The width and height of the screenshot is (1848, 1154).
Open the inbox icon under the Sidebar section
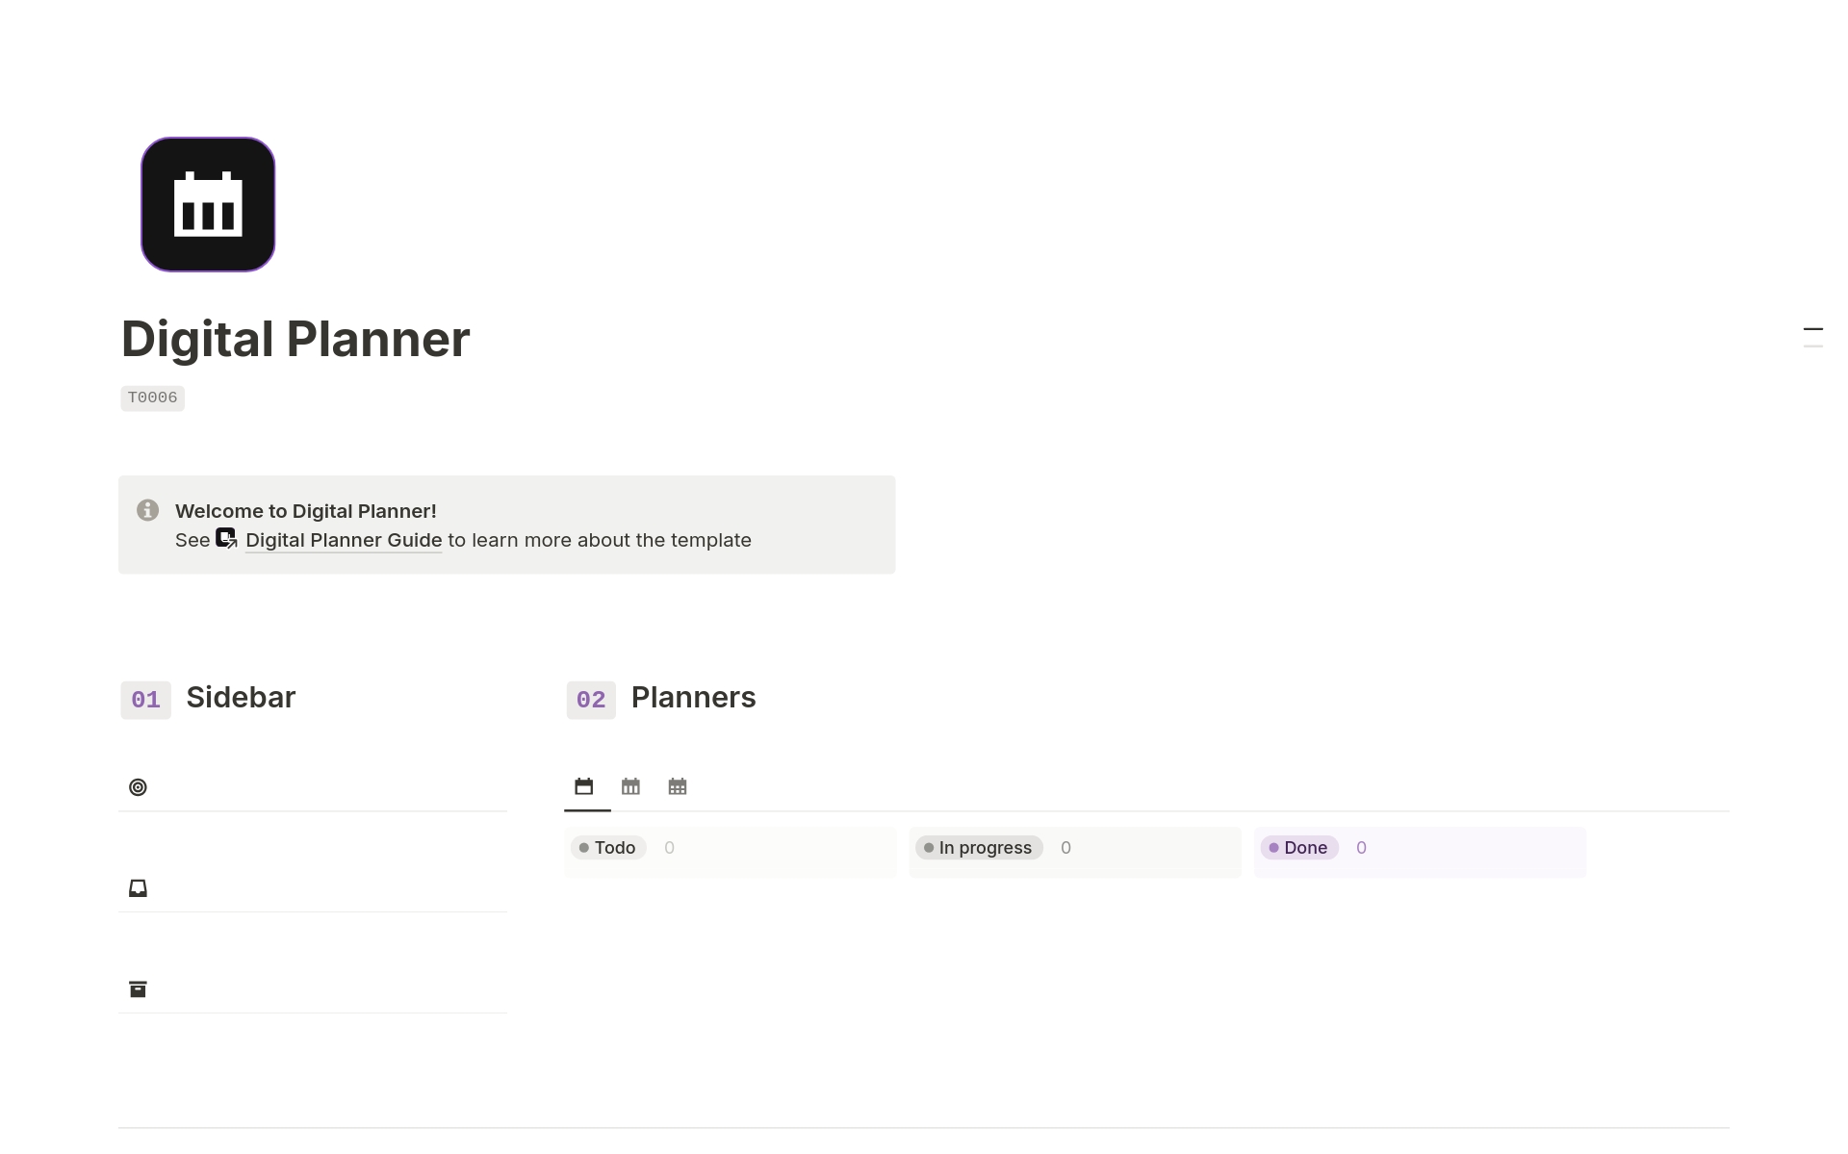[138, 888]
